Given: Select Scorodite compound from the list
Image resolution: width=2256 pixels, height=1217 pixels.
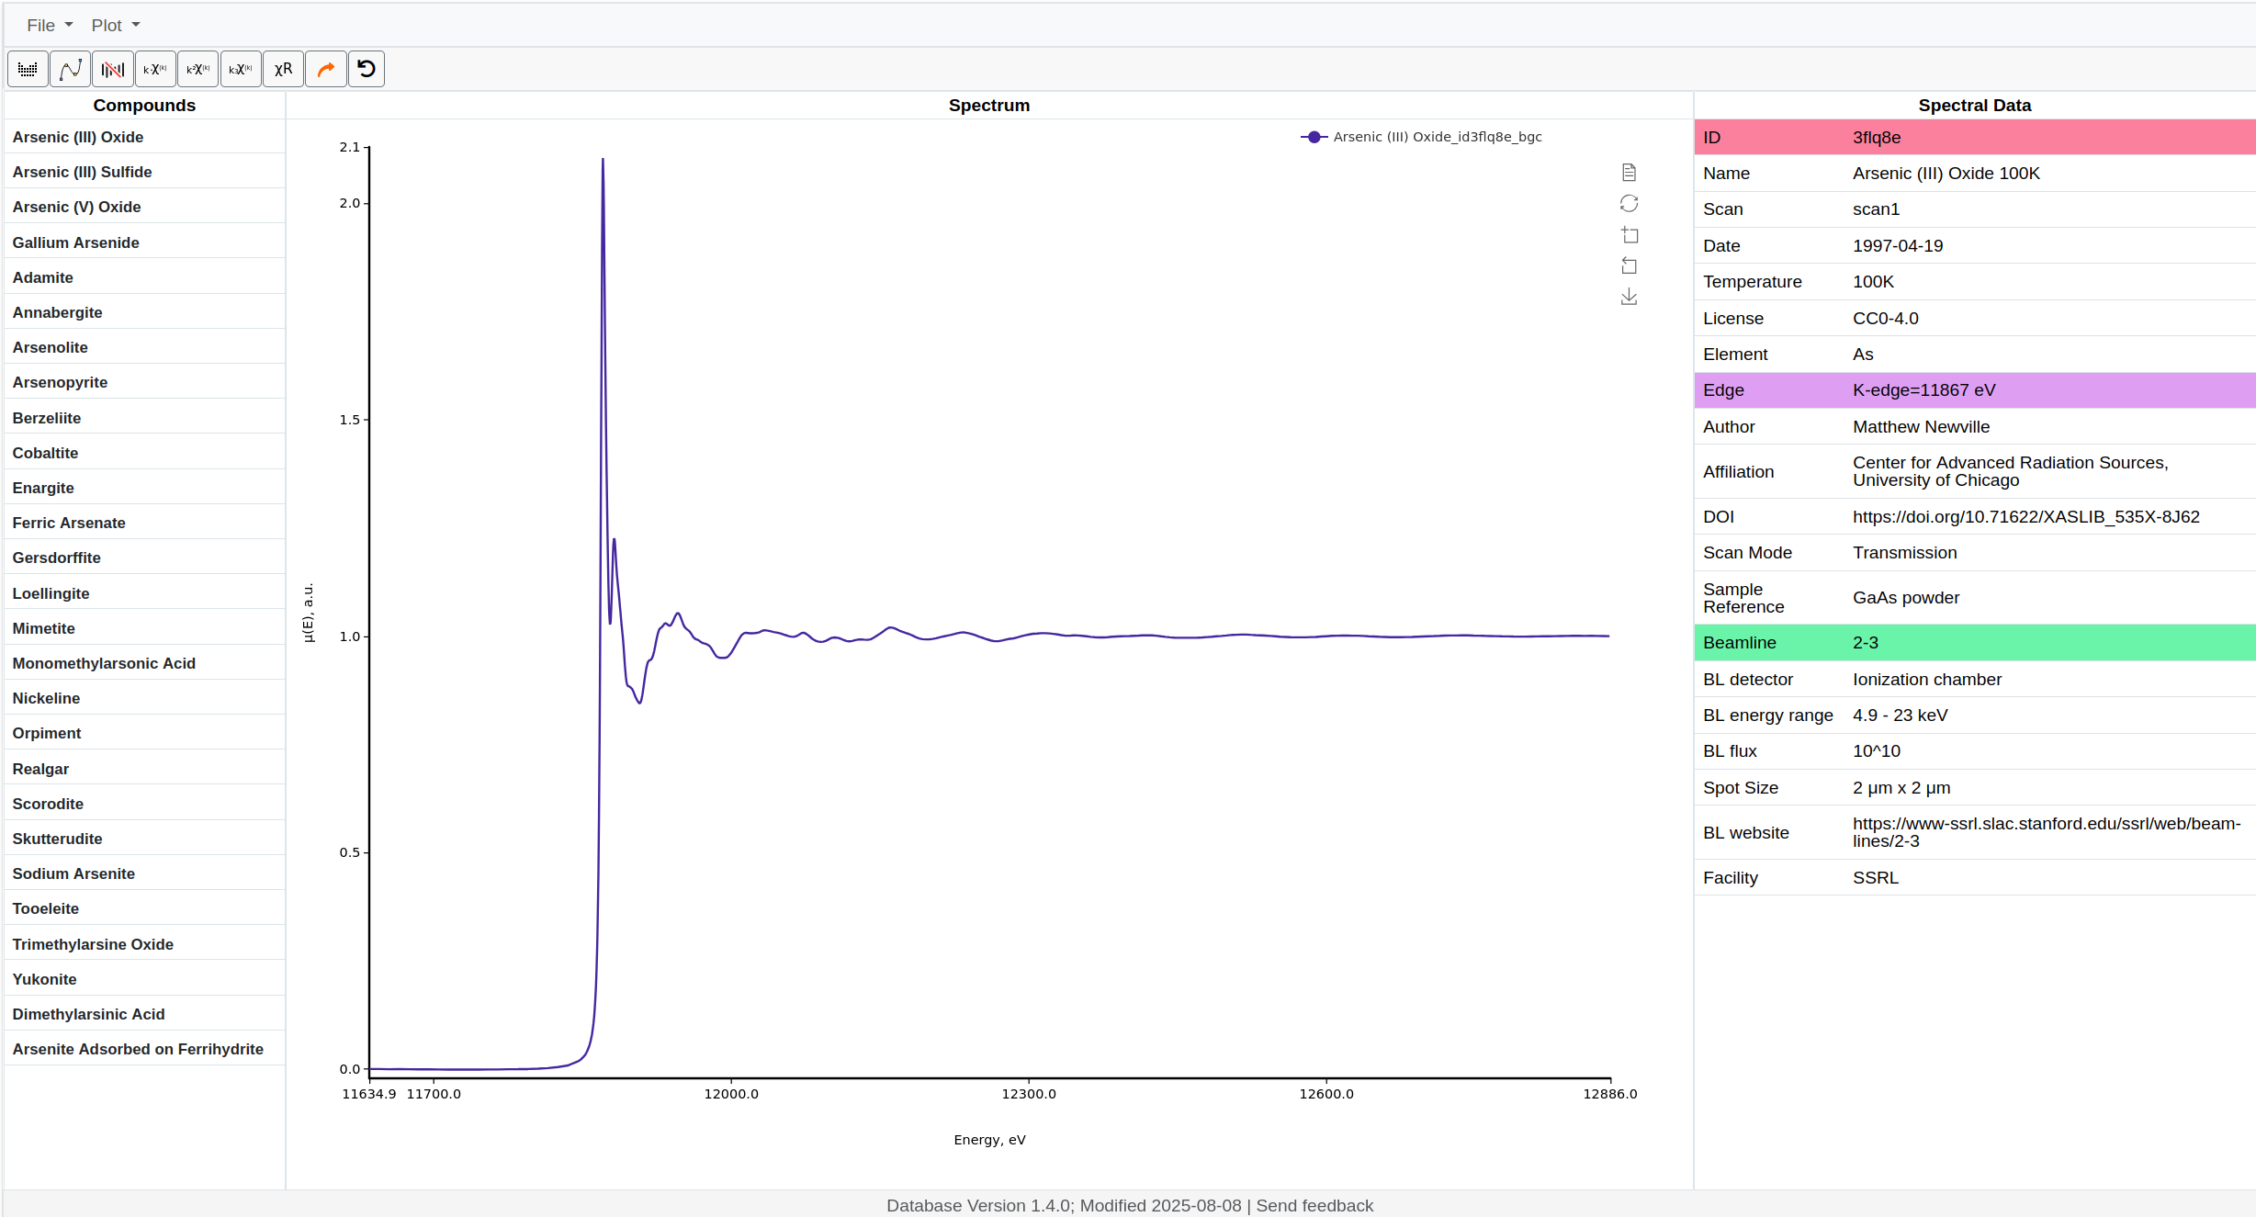Looking at the screenshot, I should 48,804.
